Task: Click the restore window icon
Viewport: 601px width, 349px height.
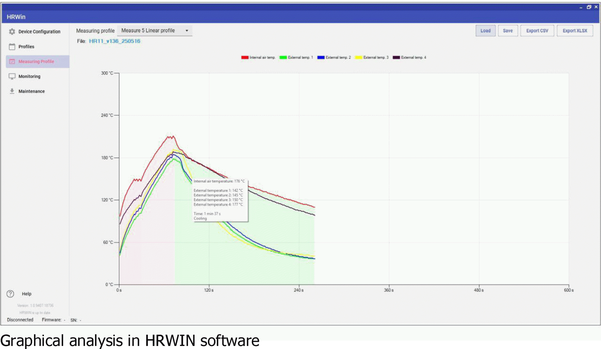Action: pos(589,7)
